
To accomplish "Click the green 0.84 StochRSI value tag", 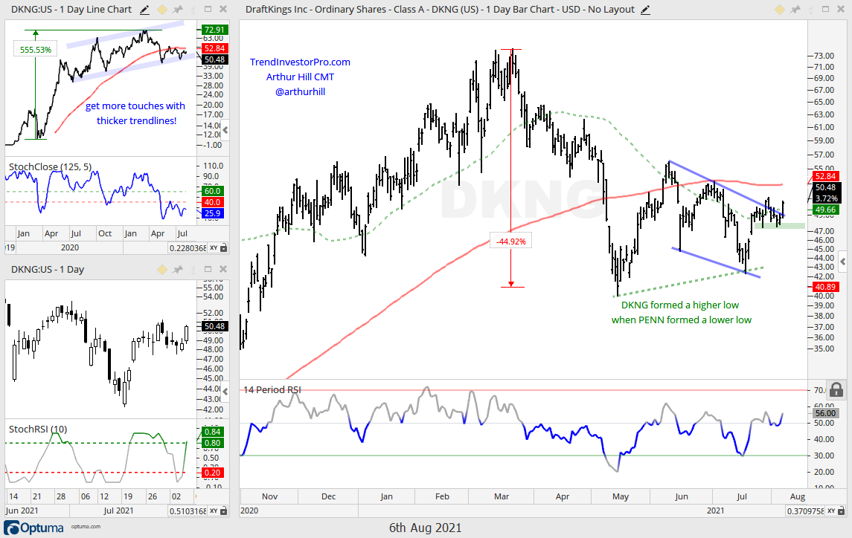I will (213, 432).
